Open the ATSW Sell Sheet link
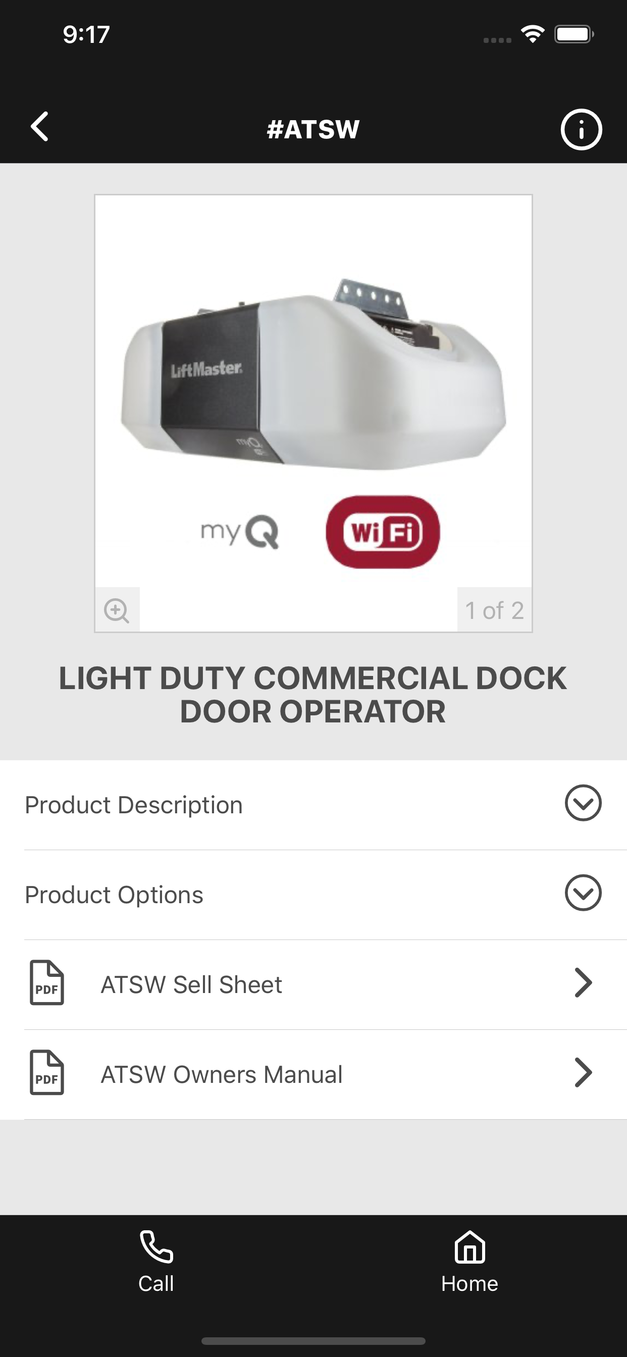 (191, 984)
